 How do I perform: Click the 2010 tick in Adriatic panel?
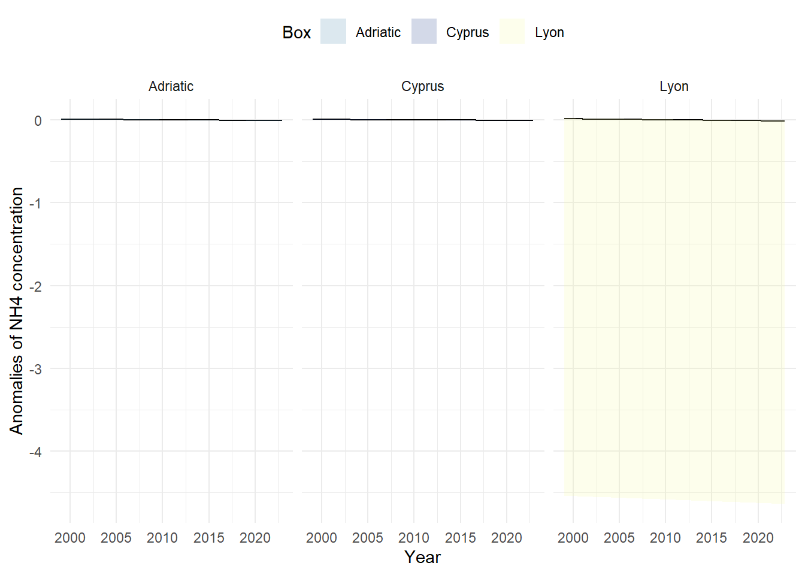coord(162,538)
